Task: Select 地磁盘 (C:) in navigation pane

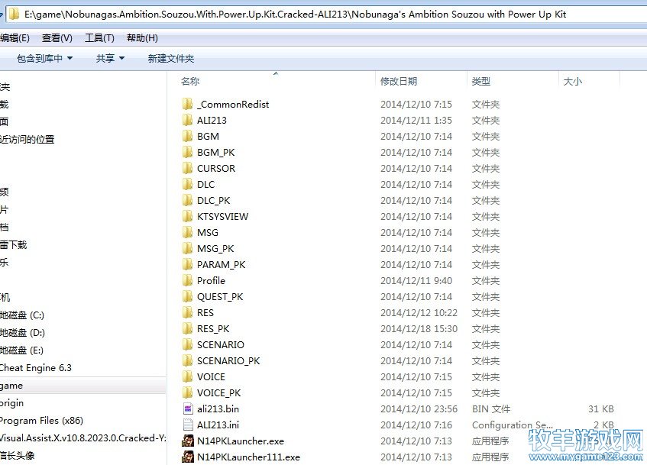Action: click(22, 315)
